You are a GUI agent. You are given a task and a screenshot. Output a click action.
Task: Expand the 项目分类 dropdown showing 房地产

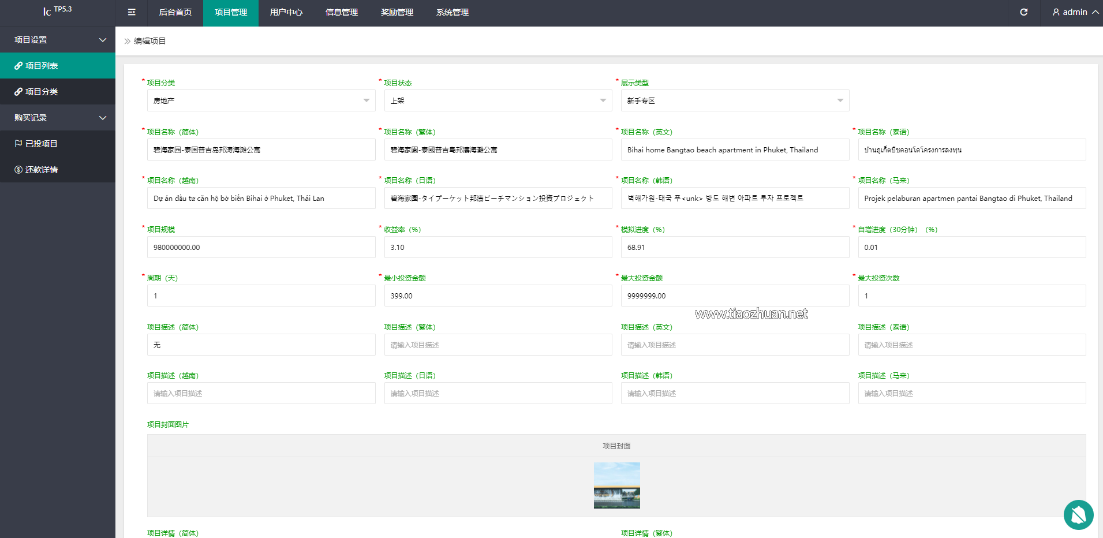[x=261, y=100]
